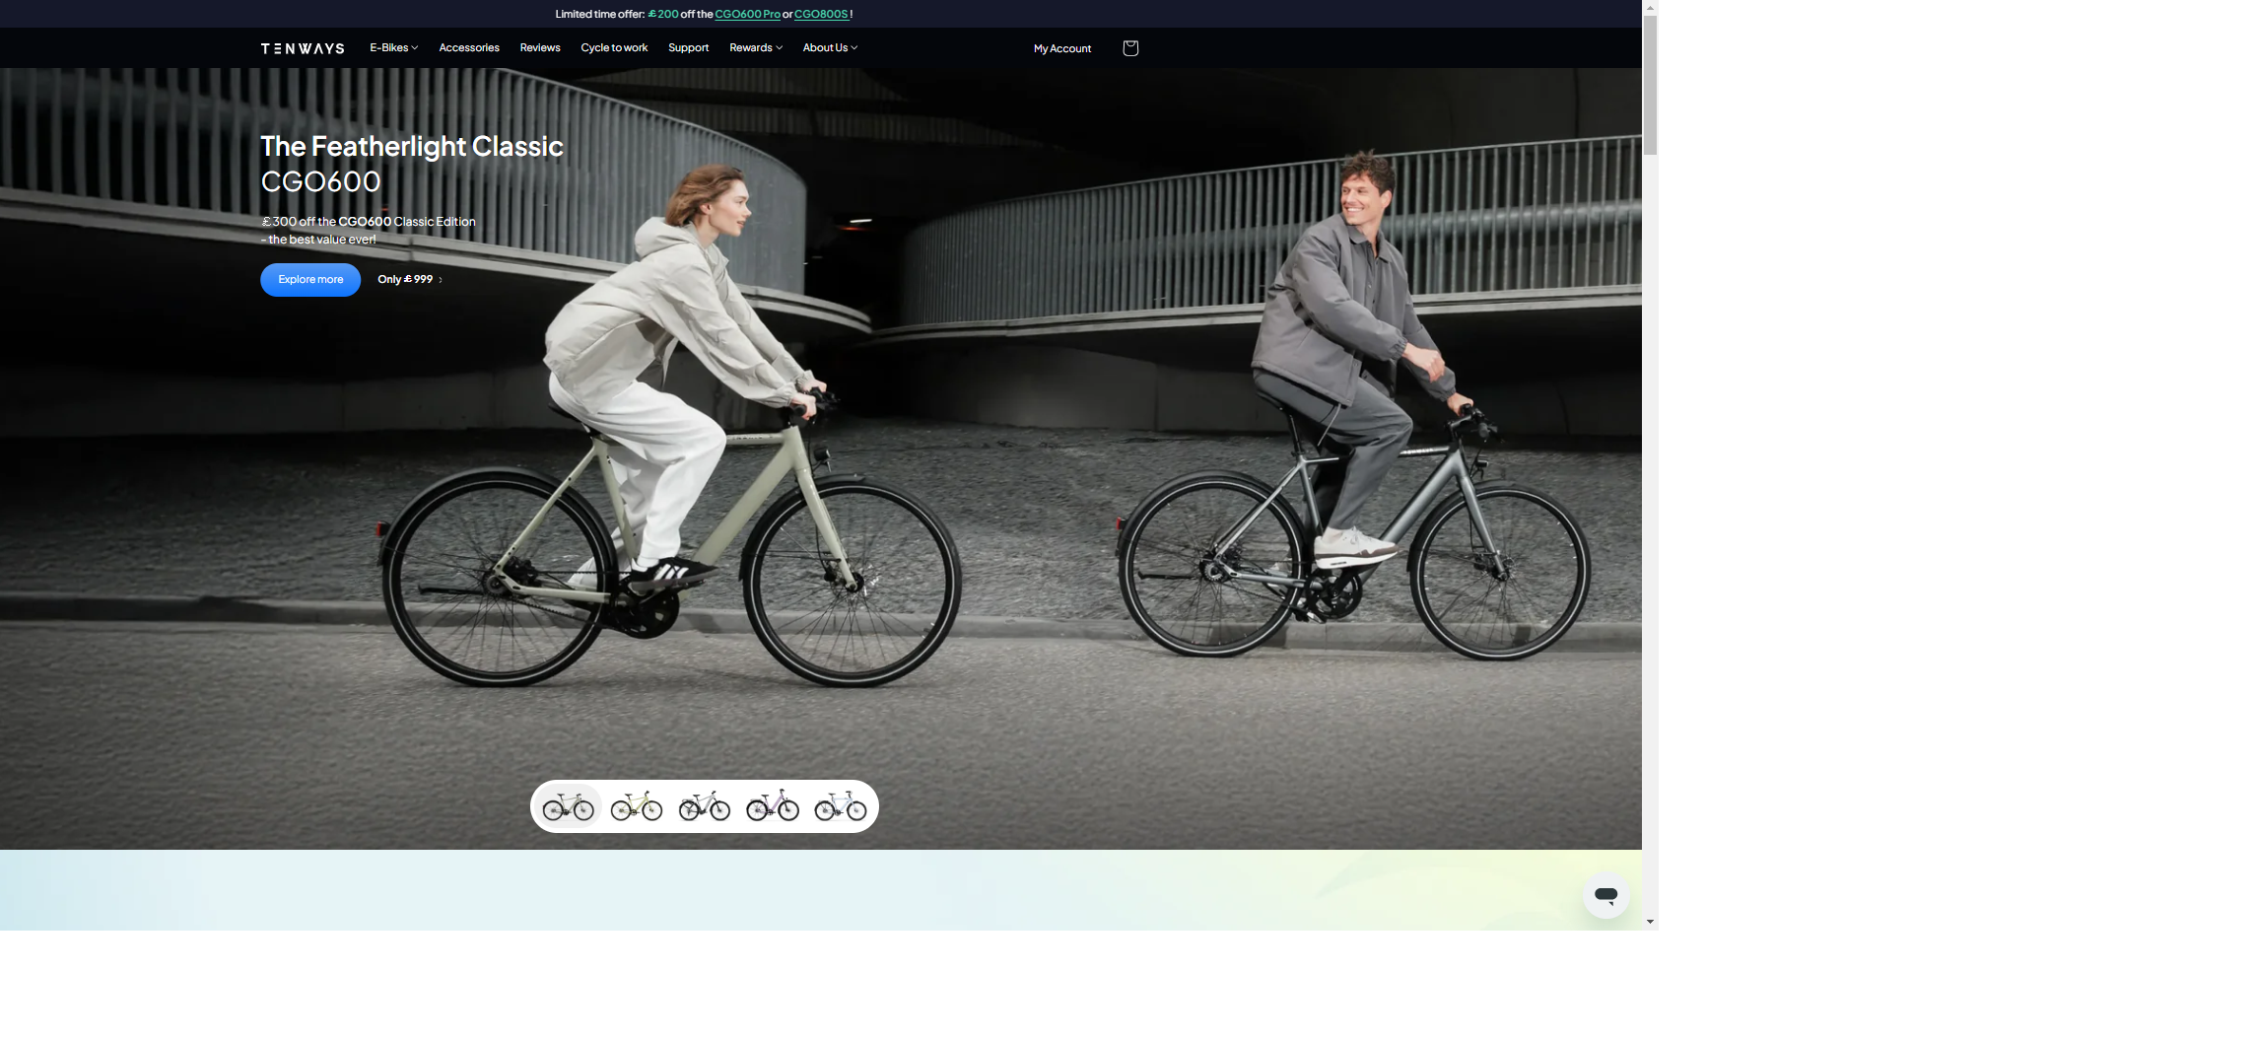Image resolution: width=2252 pixels, height=1041 pixels.
Task: Expand the E-Bikes dropdown menu
Action: coord(394,47)
